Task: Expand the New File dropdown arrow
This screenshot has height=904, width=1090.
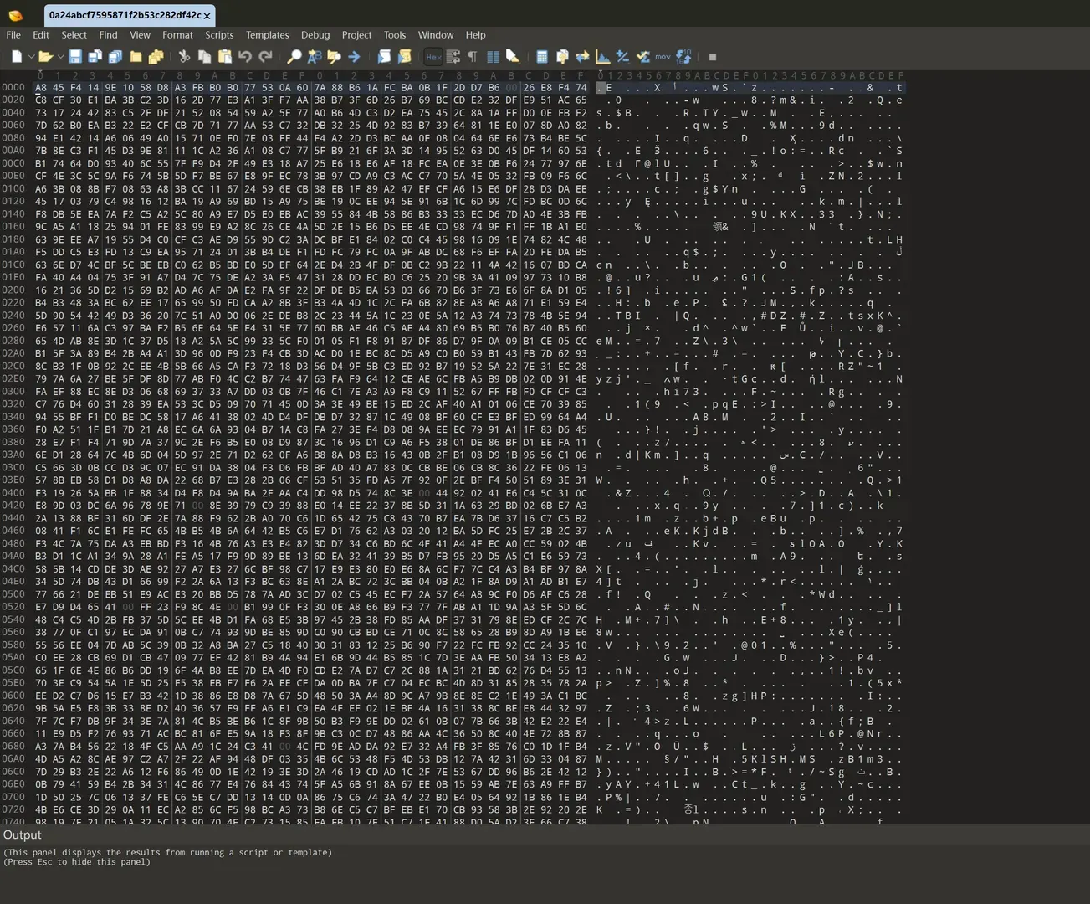Action: tap(31, 57)
